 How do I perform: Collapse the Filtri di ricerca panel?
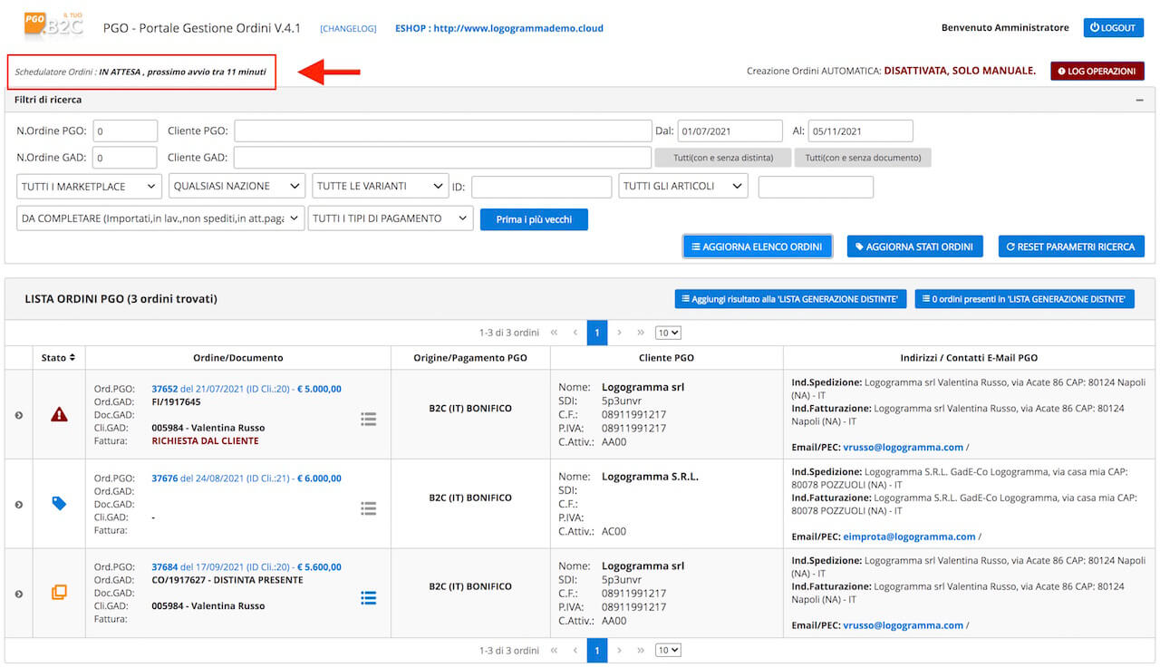click(1139, 100)
